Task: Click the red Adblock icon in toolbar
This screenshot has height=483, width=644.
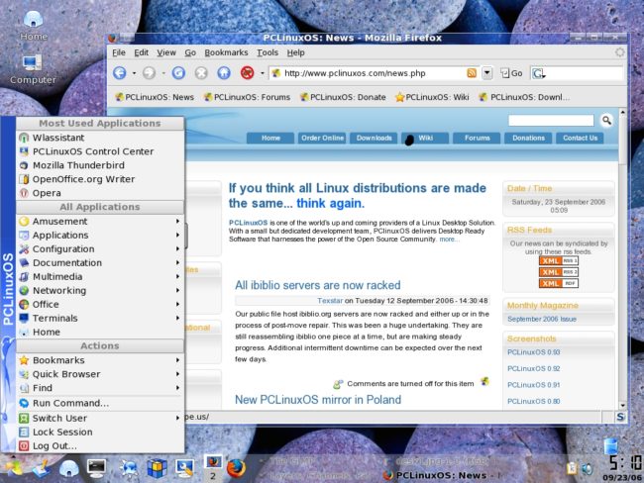Action: click(x=248, y=73)
